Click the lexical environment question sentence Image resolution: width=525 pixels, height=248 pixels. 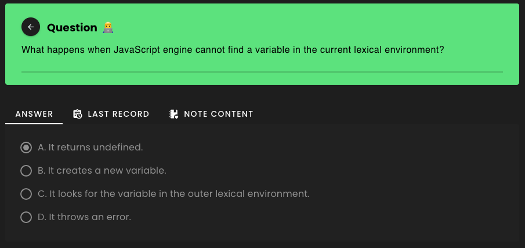point(233,50)
